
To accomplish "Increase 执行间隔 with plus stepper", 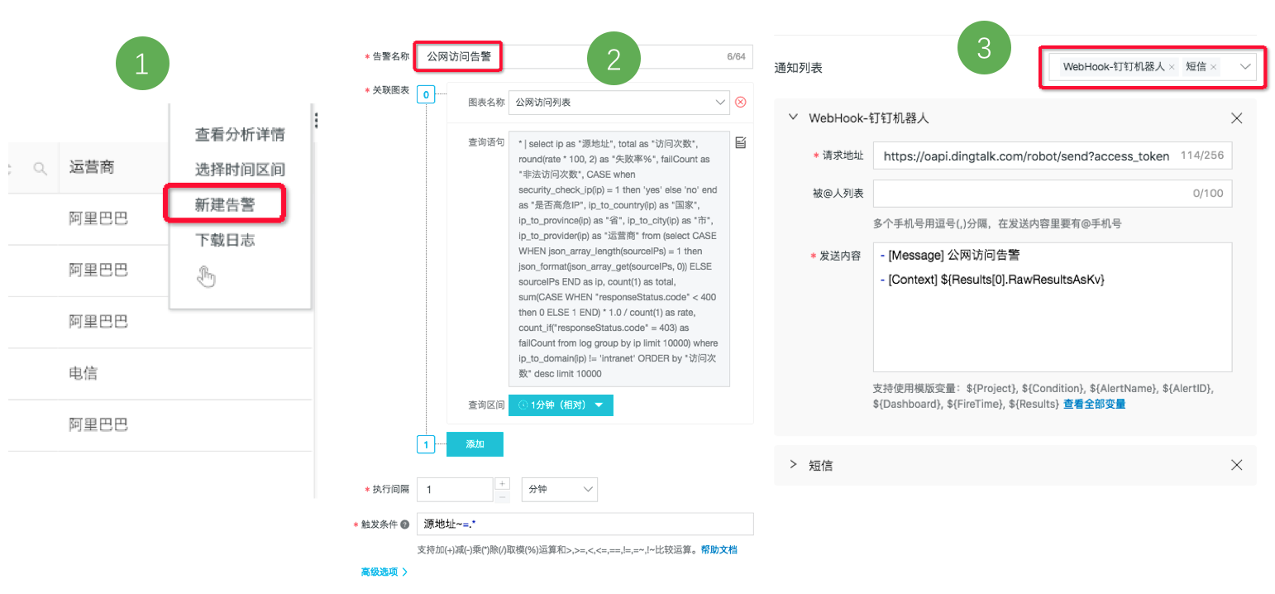I will 502,483.
